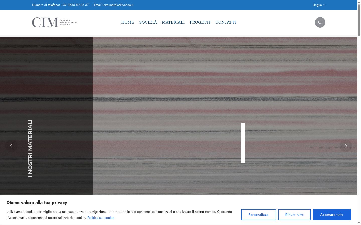Click the I NOSTRI MATERIALI vertical text
Image resolution: width=361 pixels, height=225 pixels.
(x=30, y=149)
